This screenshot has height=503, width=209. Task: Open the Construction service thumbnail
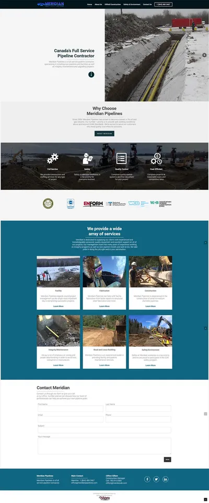pyautogui.click(x=150, y=271)
